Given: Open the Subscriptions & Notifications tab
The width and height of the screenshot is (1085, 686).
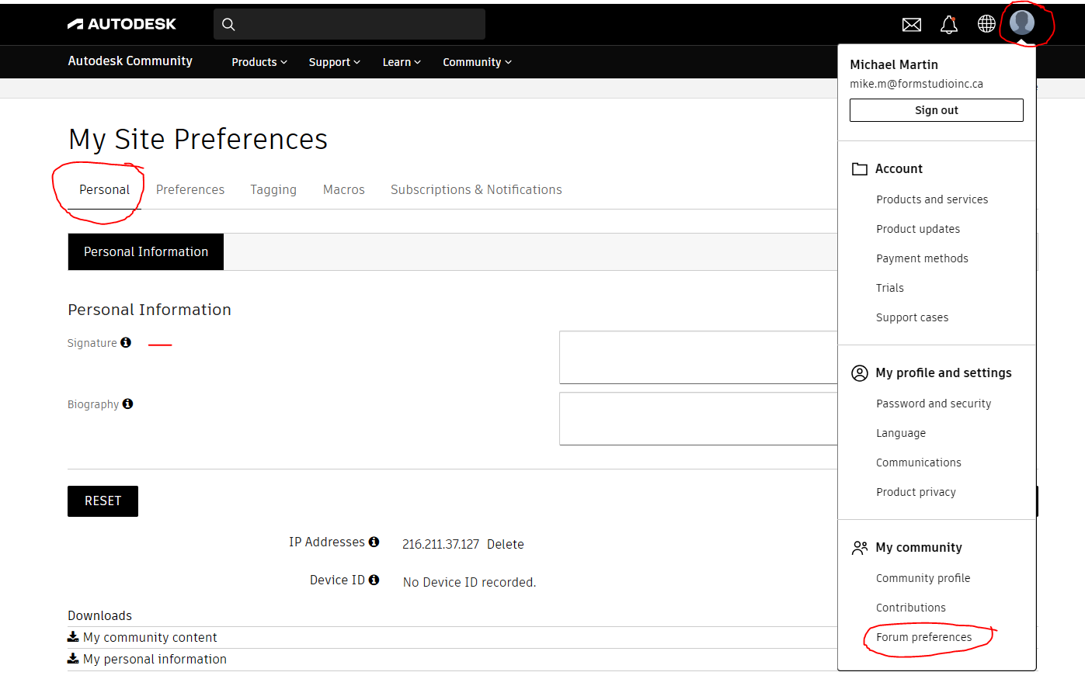Looking at the screenshot, I should click(x=476, y=189).
